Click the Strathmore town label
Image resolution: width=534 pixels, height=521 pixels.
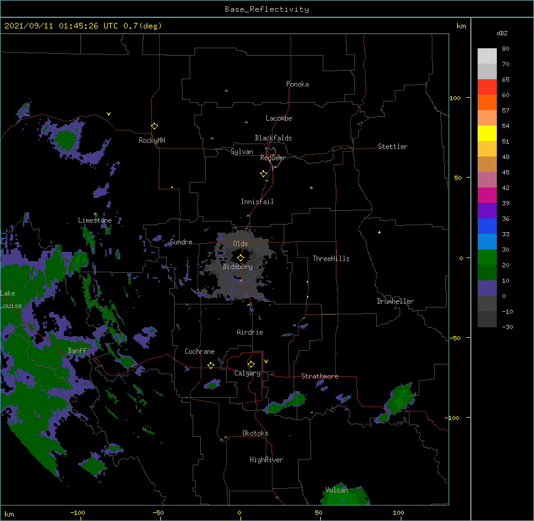tap(320, 376)
